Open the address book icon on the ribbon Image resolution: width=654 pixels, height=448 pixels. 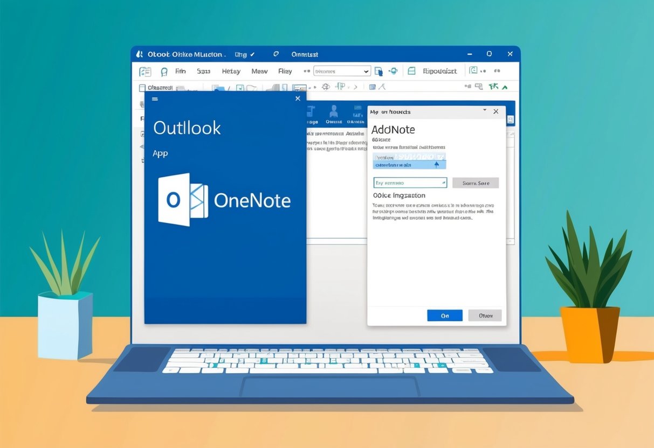411,71
